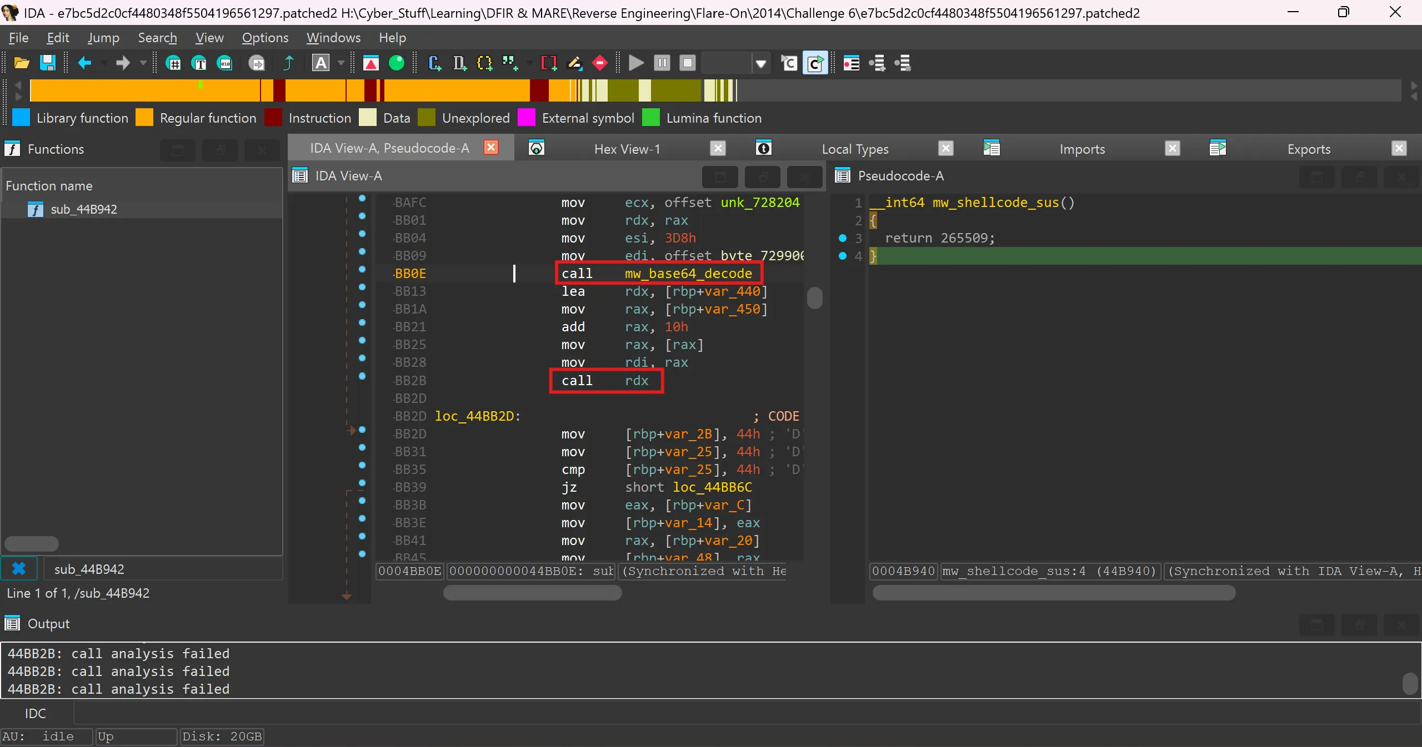The height and width of the screenshot is (747, 1422).
Task: Click the green circle toolbar icon
Action: (x=397, y=63)
